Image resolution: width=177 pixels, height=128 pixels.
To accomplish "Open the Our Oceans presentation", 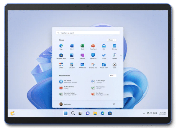I will (100, 94).
